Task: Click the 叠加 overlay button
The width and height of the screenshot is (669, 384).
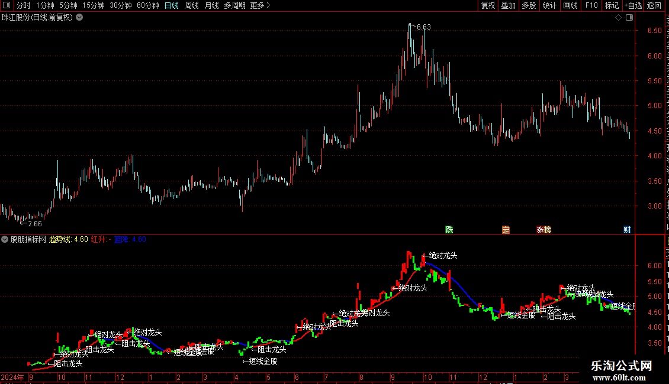Action: [x=508, y=5]
